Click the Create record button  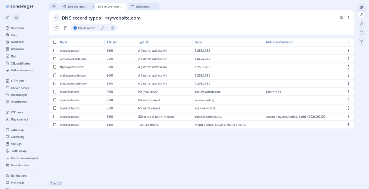pos(84,28)
